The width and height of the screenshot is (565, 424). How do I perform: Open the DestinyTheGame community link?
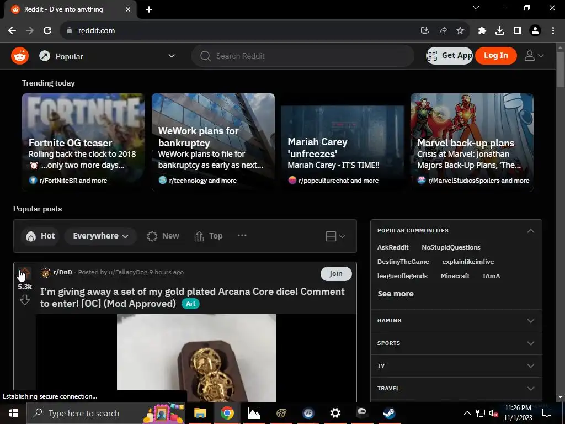coord(403,262)
